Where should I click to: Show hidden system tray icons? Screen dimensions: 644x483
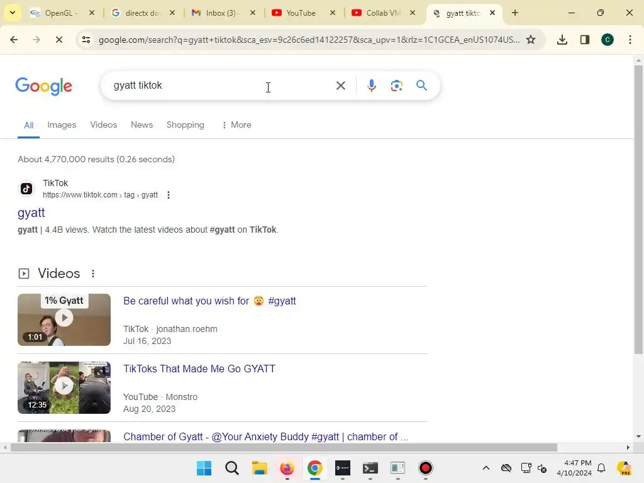coord(486,468)
